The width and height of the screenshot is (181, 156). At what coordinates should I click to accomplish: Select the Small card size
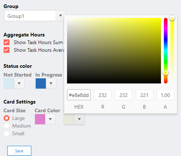[x=7, y=133]
